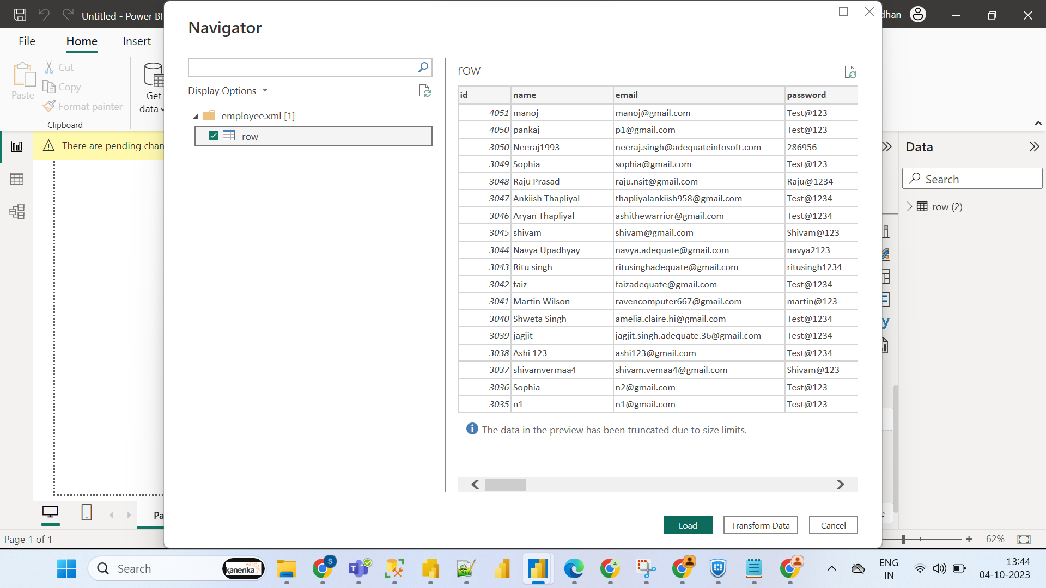
Task: Click the Save icon in title bar
Action: tap(20, 15)
